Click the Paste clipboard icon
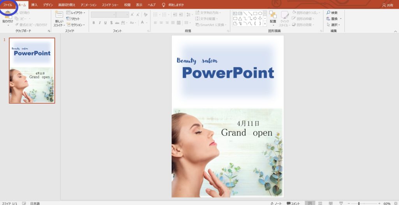Screen dimensions: 399x205 click(x=8, y=15)
